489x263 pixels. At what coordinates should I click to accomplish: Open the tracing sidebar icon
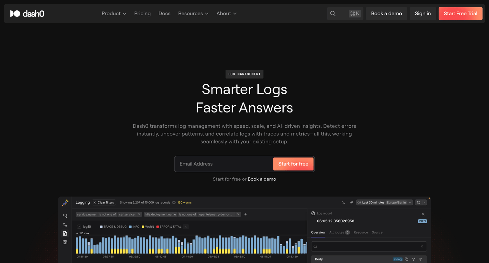[x=65, y=225]
